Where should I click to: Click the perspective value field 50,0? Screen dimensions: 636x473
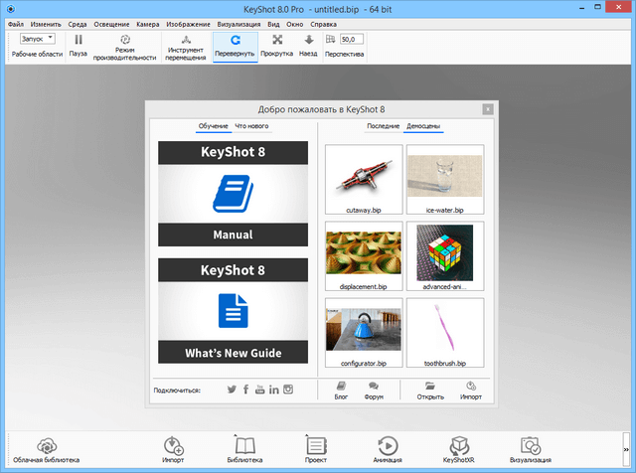click(352, 39)
